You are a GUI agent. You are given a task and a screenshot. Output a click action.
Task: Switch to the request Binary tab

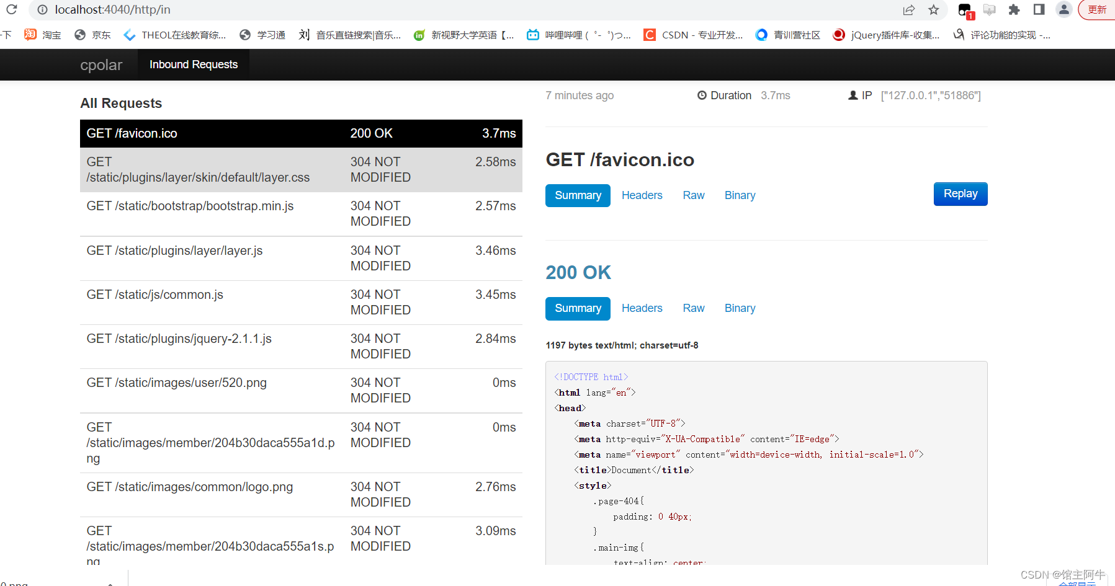click(x=740, y=195)
